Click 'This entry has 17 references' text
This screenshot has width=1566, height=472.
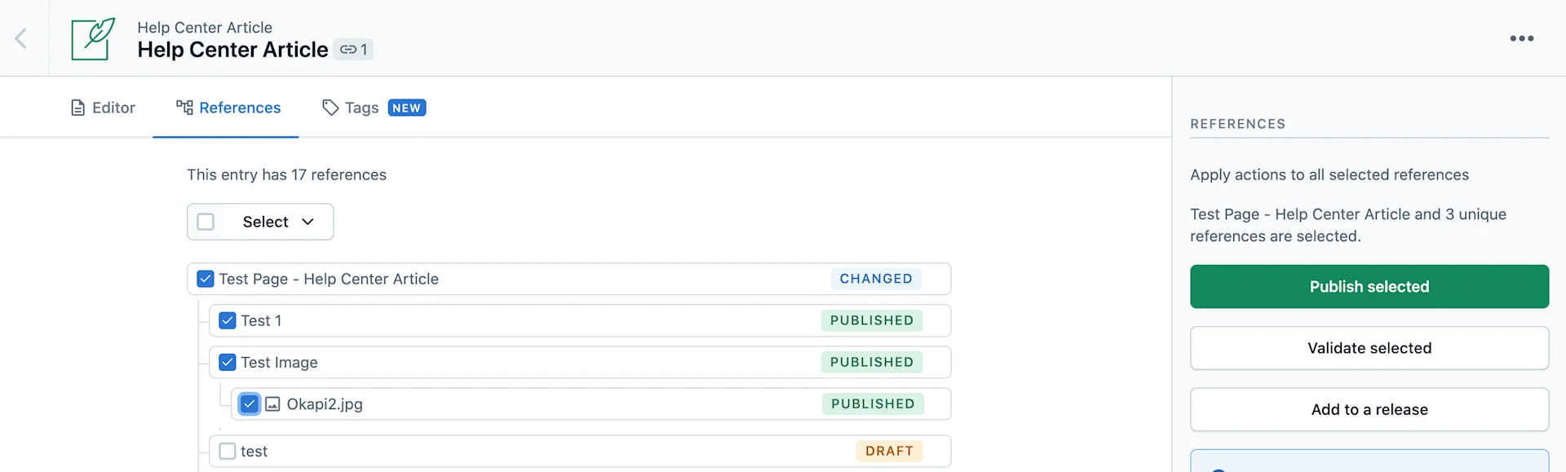click(x=286, y=174)
